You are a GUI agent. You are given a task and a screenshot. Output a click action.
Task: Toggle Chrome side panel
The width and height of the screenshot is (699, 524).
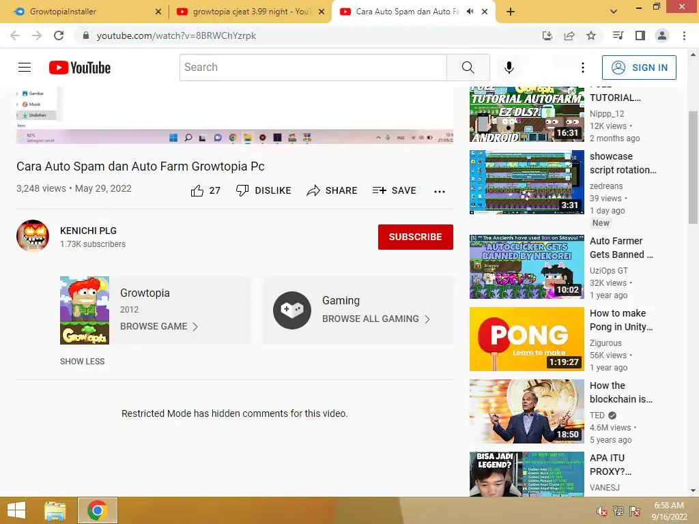pos(640,35)
